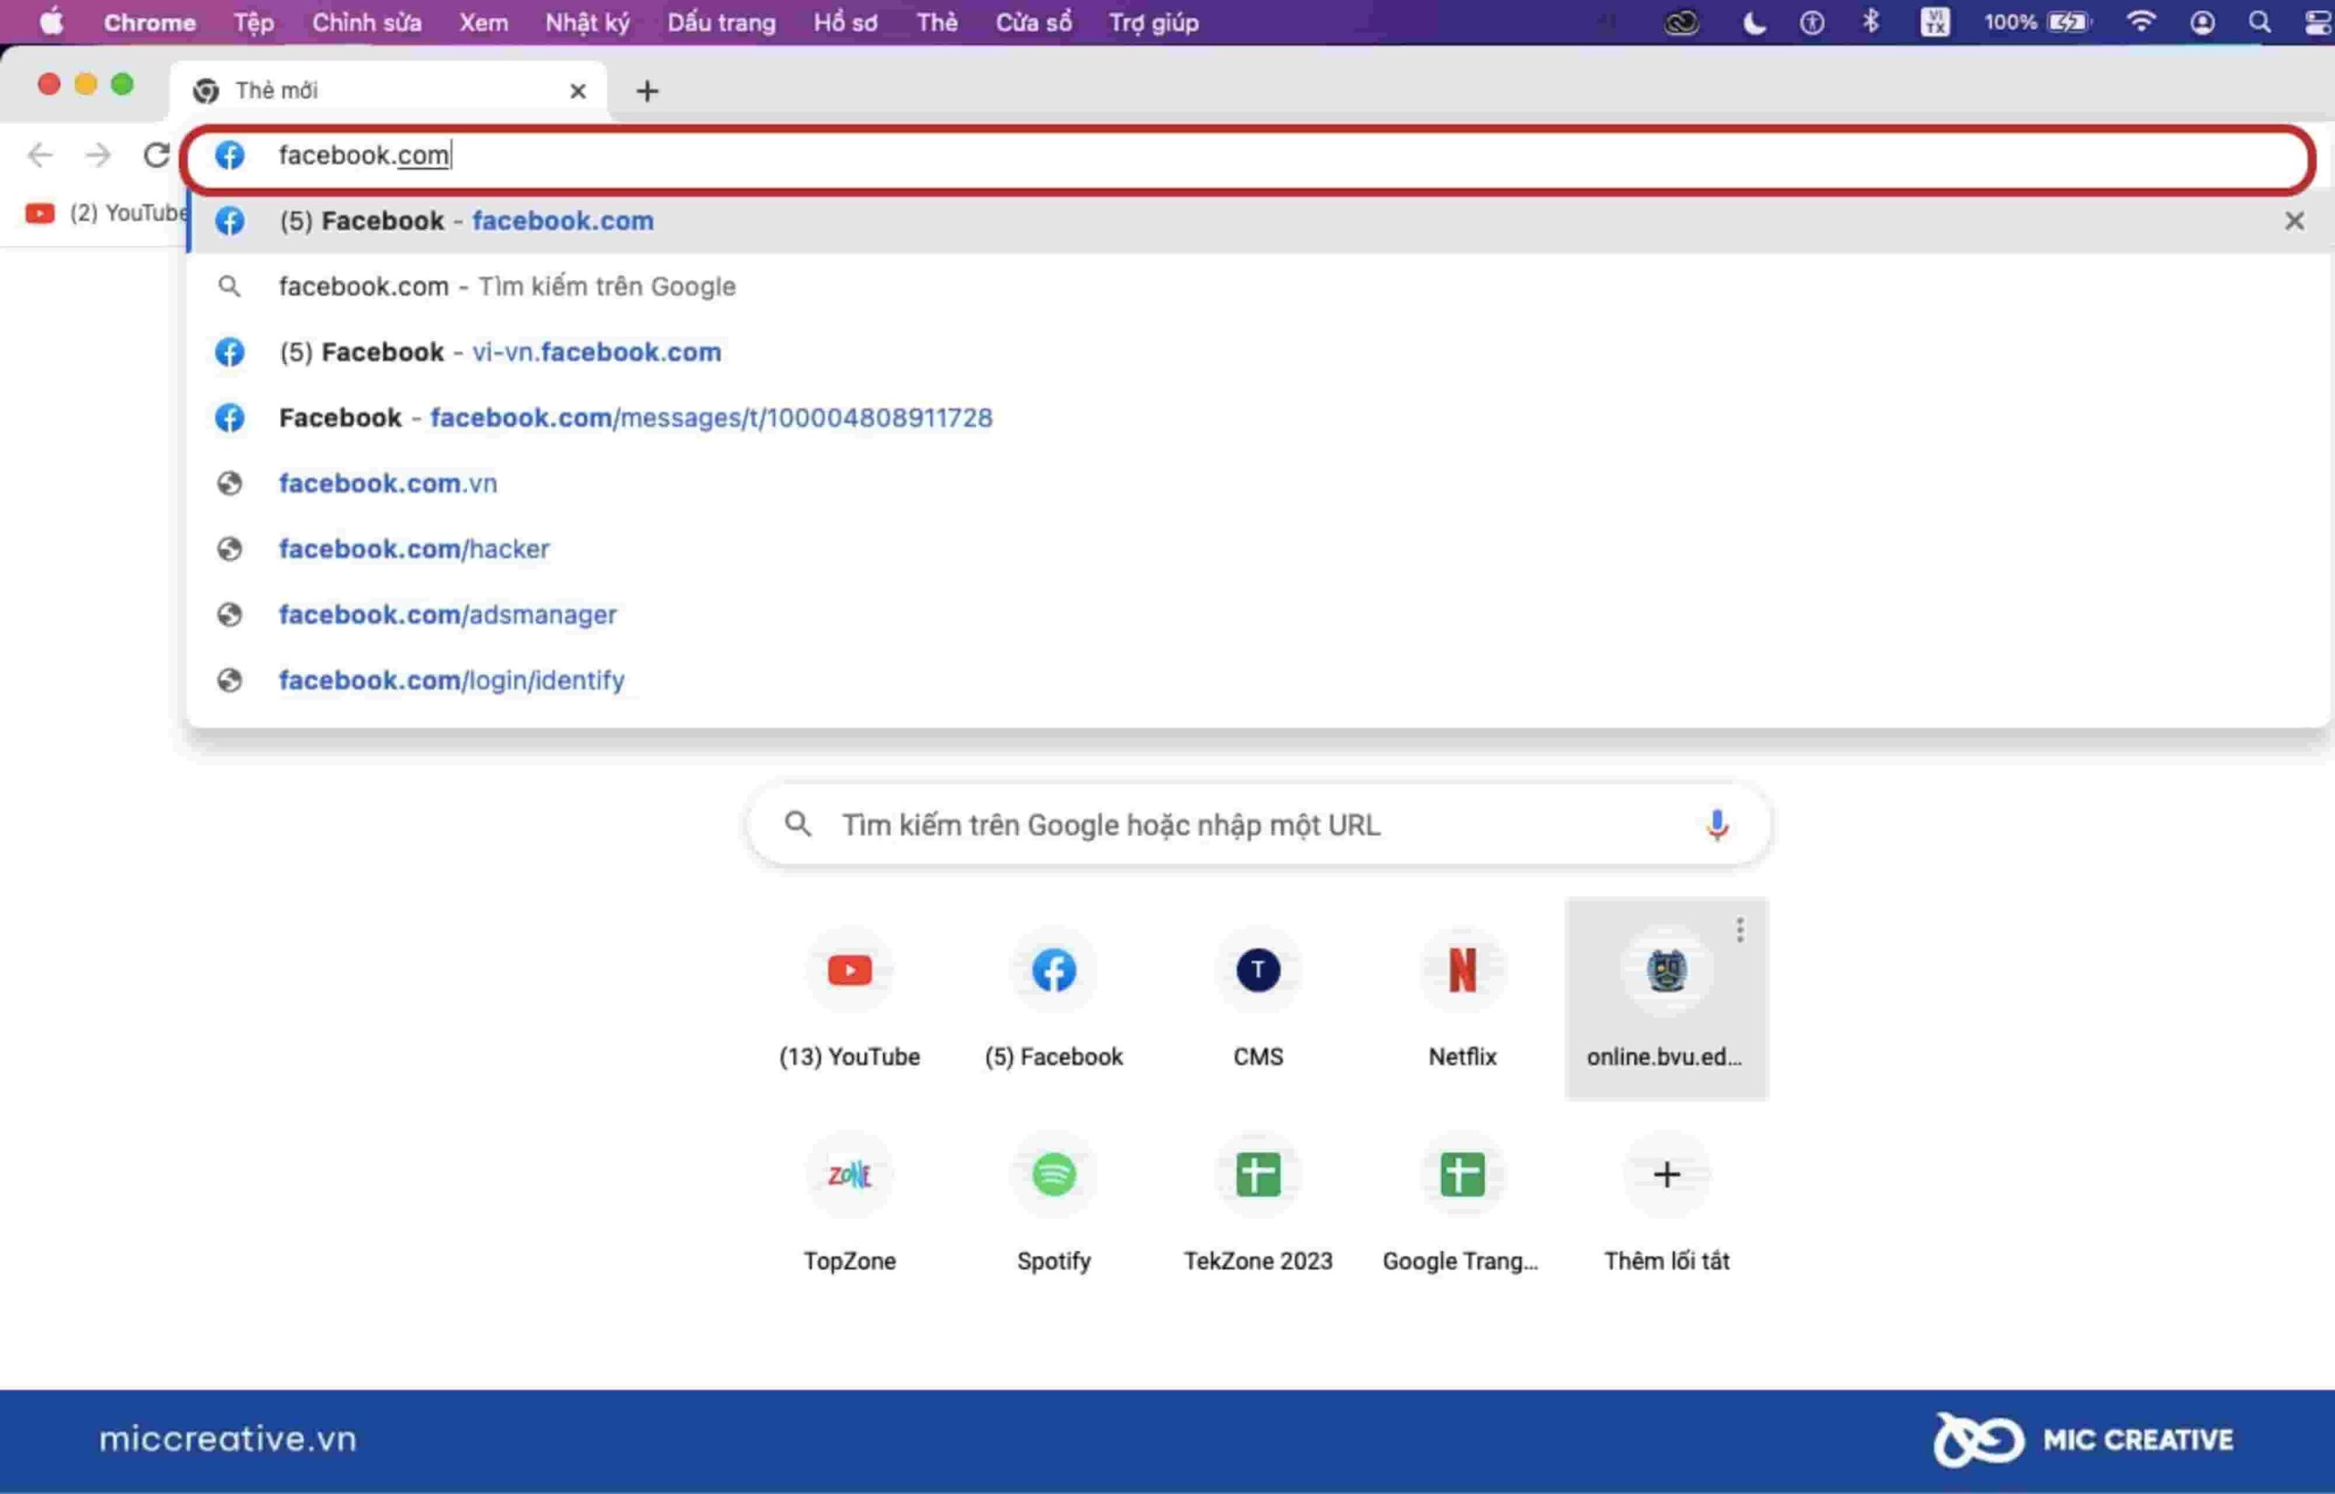Open more options for online.bvu shortcut
This screenshot has height=1494, width=2335.
click(x=1739, y=930)
